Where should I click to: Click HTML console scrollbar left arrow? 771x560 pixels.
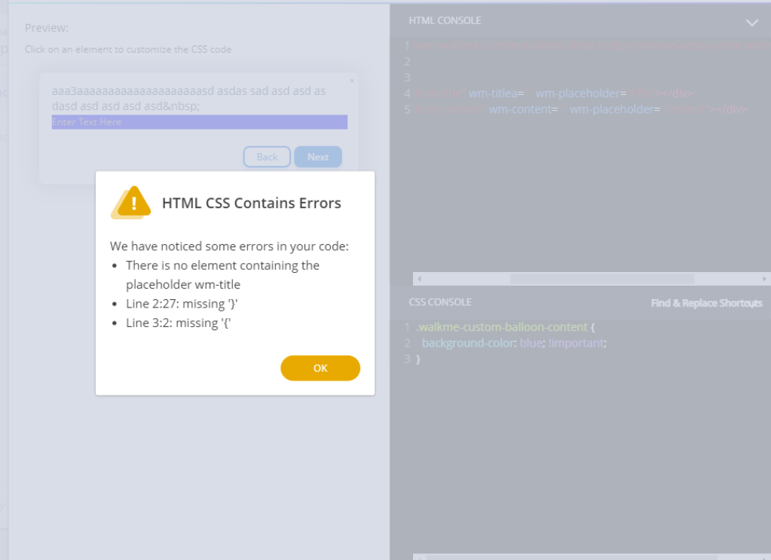click(419, 279)
